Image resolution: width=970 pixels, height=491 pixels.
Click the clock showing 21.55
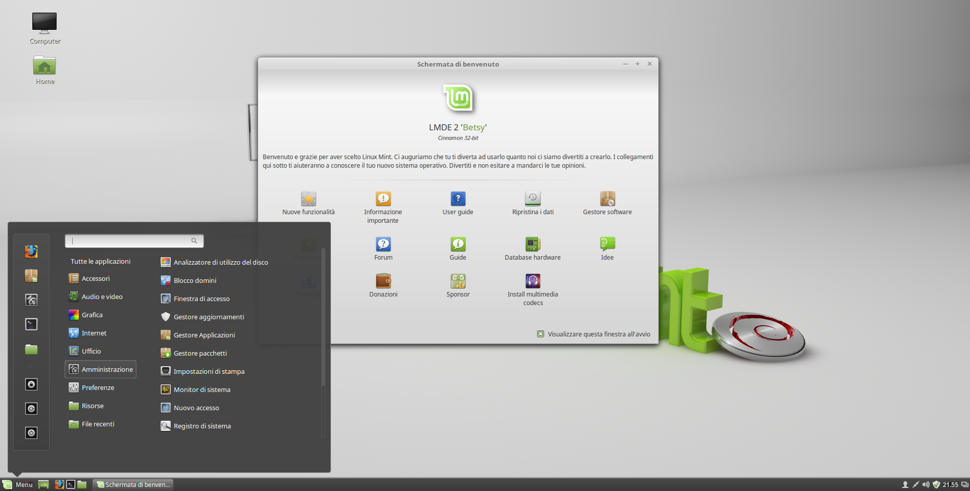tap(950, 484)
